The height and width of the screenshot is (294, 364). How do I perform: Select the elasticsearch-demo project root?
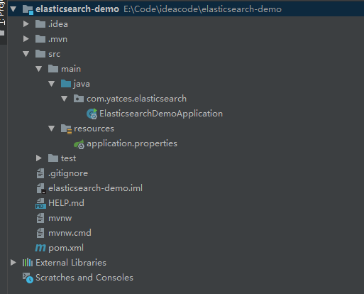(77, 9)
